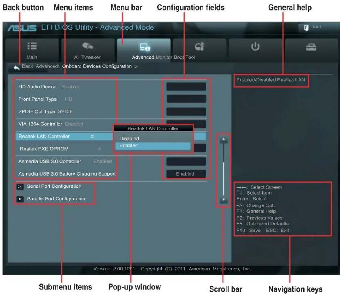
Task: Click the Enabled/Disabled Realtek LAN help text
Action: (x=271, y=80)
